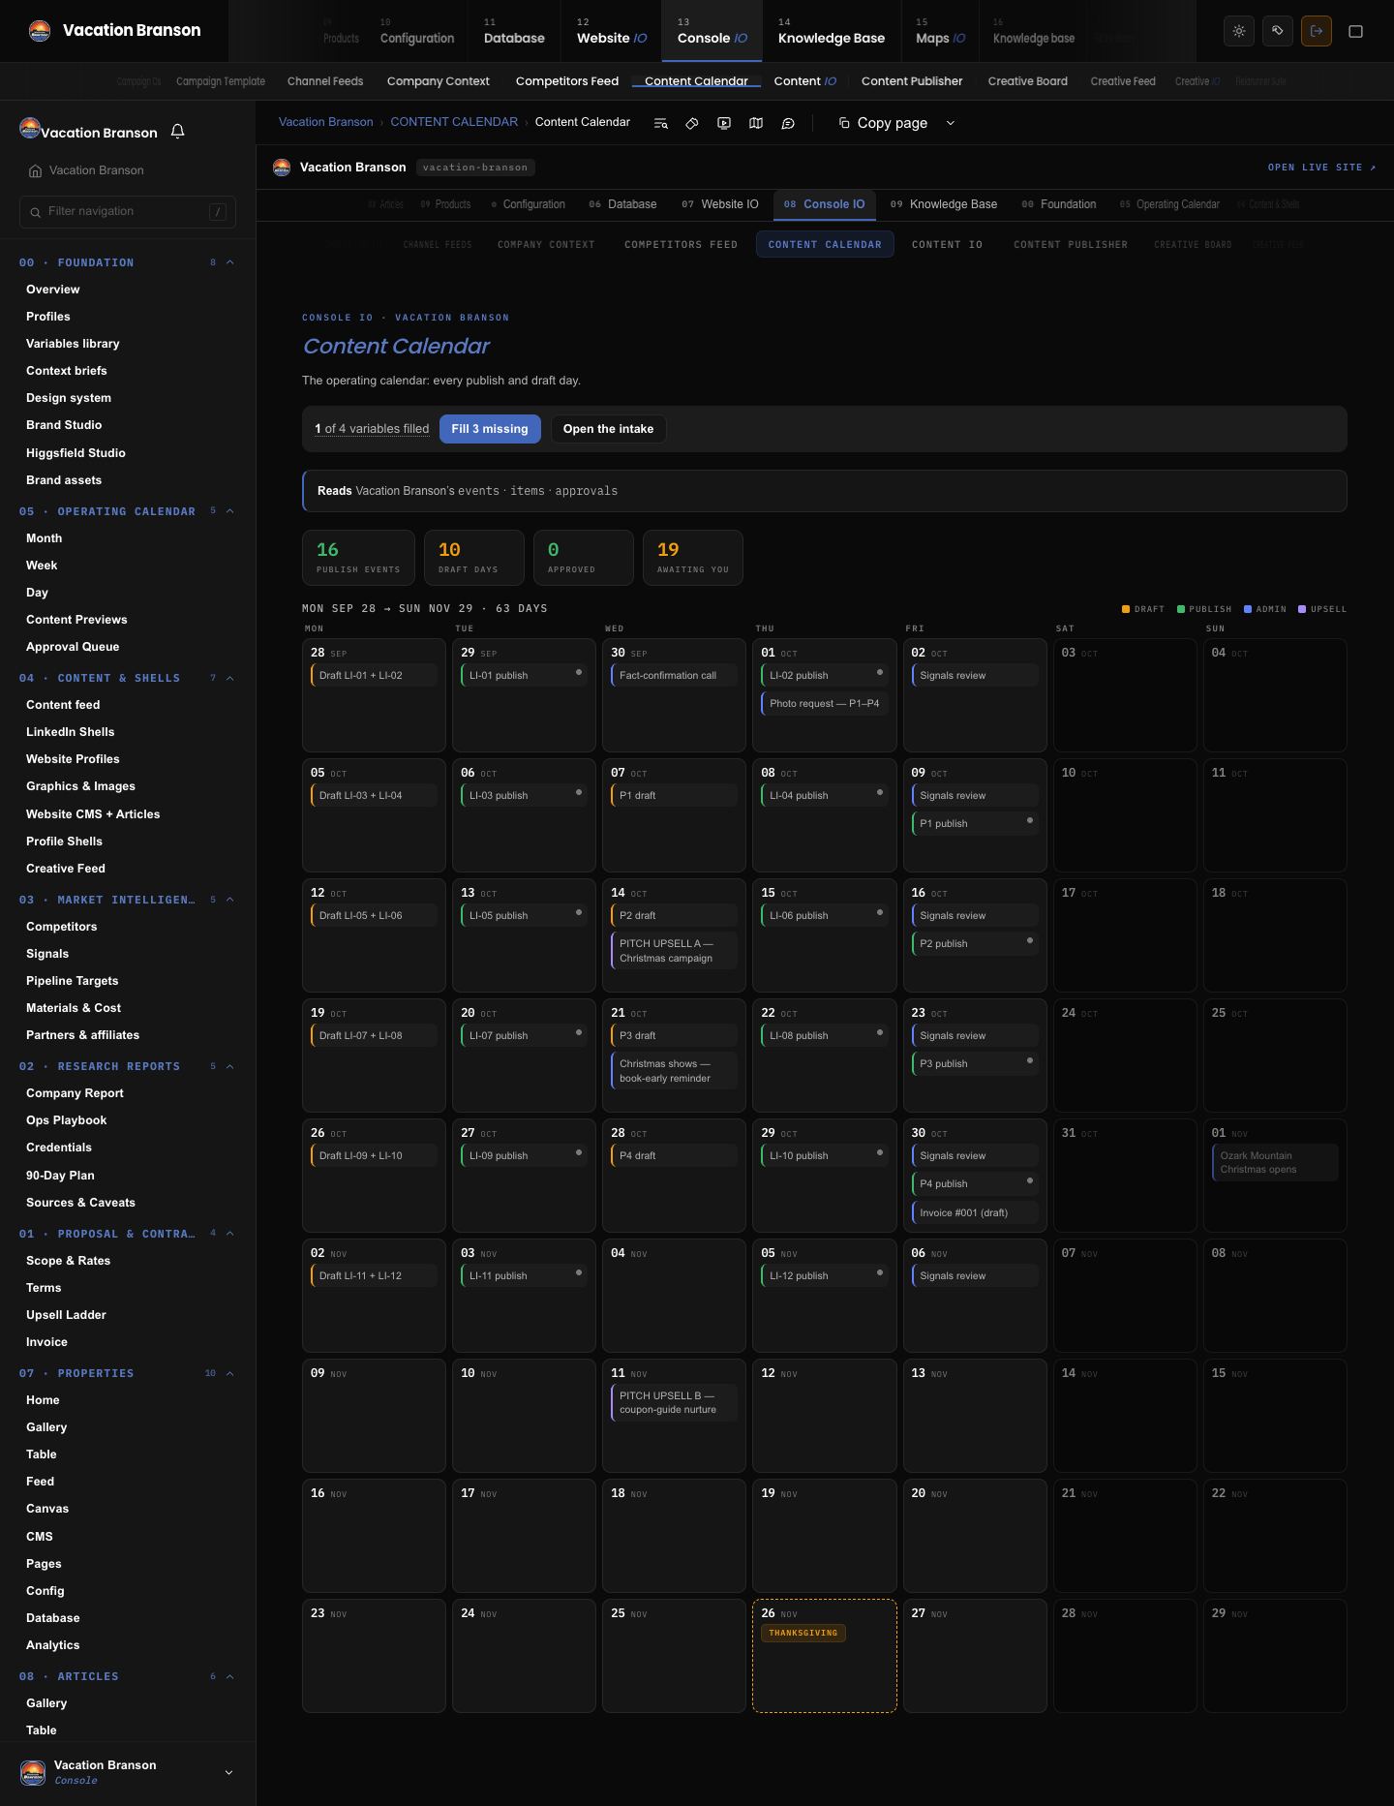
Task: Open the Invoice #001 (draft) event
Action: click(x=975, y=1212)
